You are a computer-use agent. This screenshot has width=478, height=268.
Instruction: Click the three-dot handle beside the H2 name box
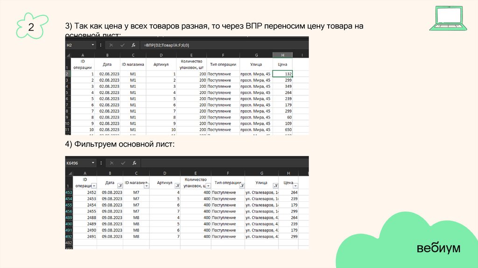click(x=101, y=45)
